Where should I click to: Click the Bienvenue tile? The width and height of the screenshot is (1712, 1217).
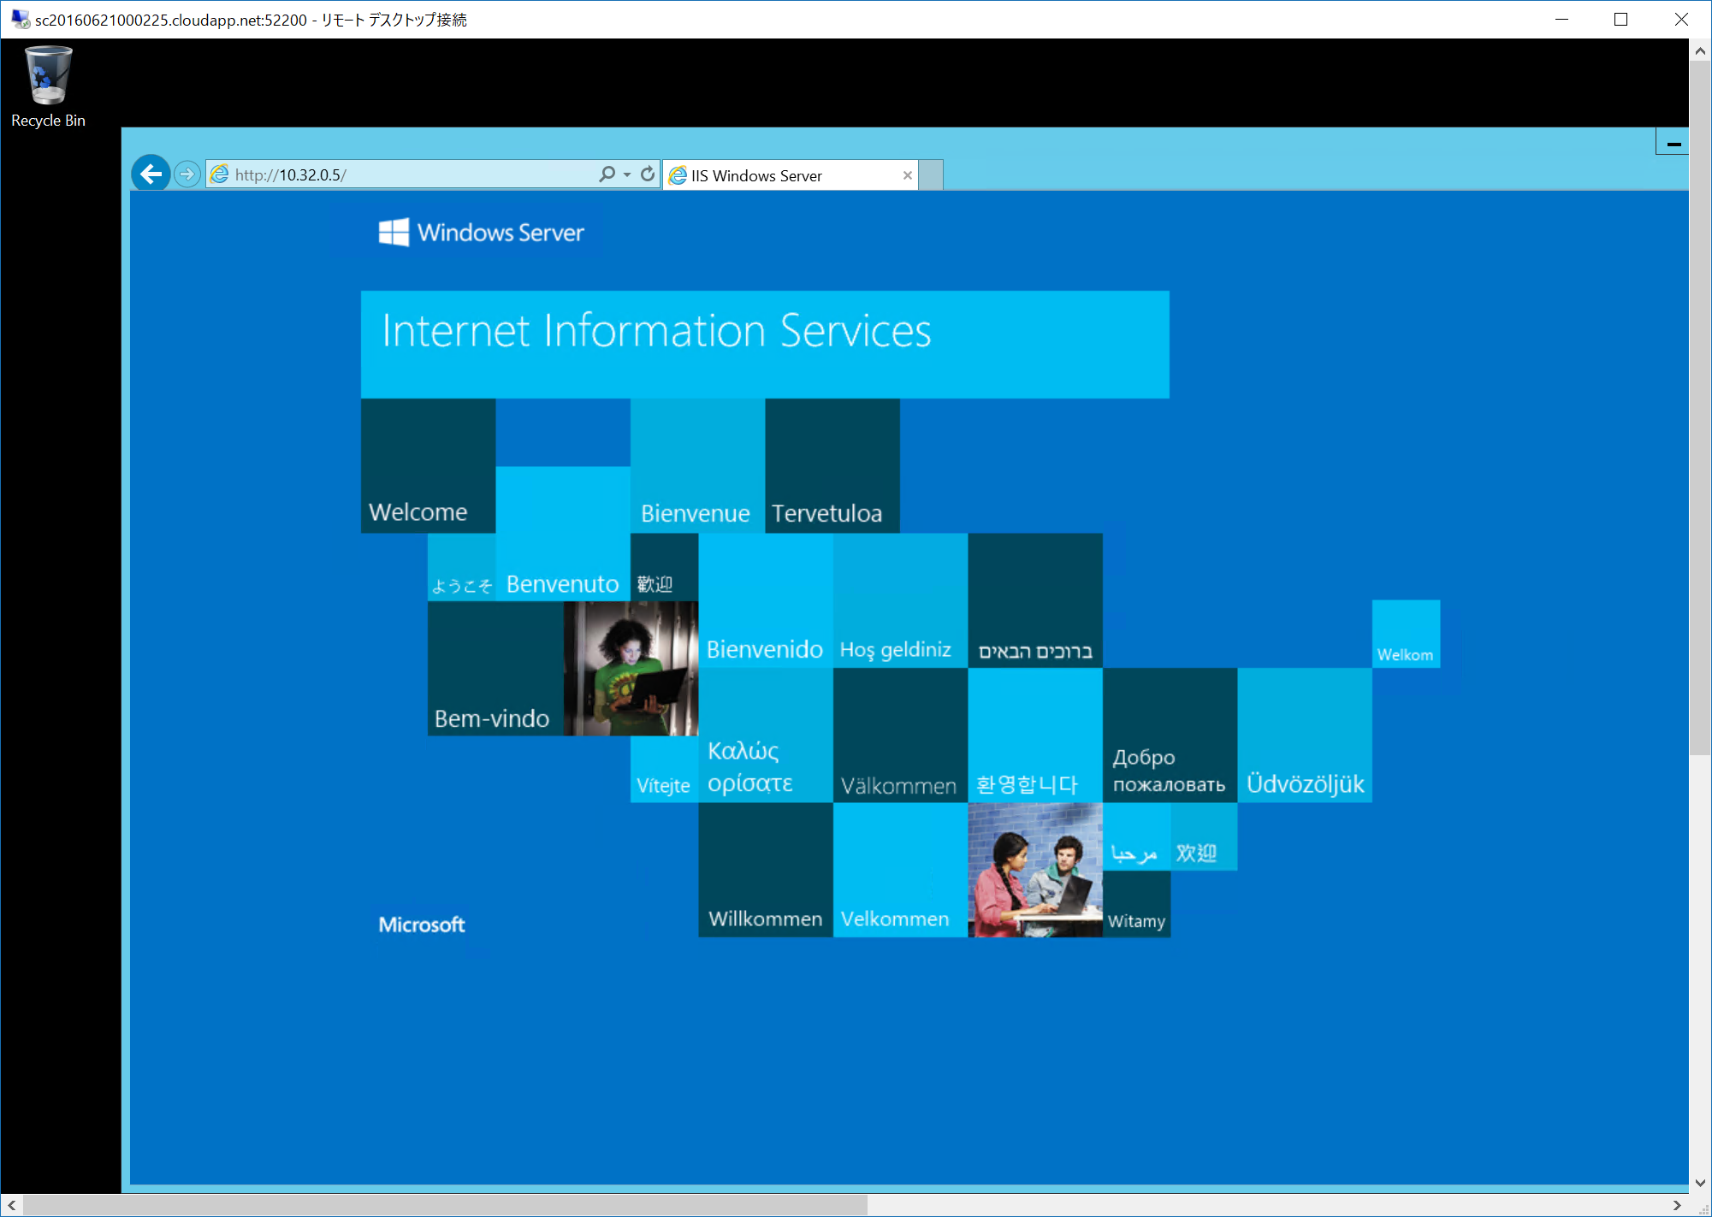pyautogui.click(x=697, y=466)
